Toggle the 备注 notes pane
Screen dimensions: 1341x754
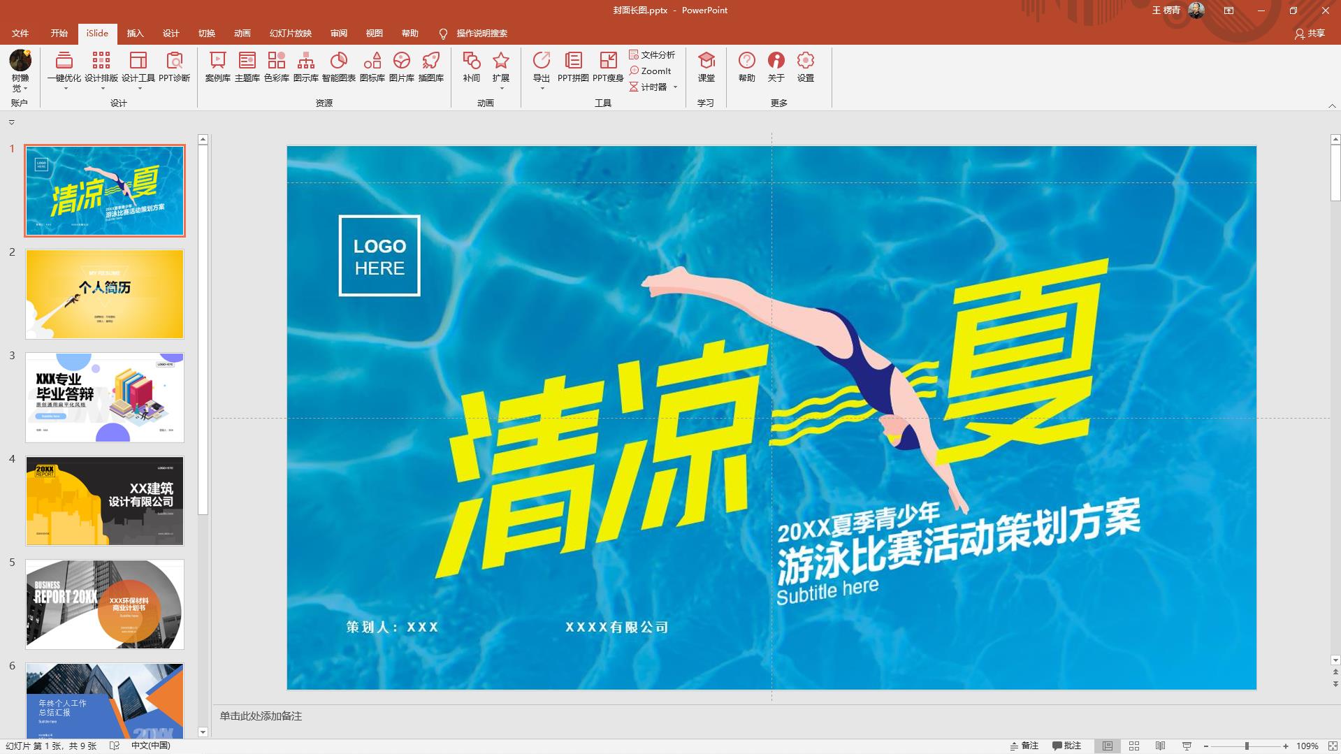pos(1024,746)
